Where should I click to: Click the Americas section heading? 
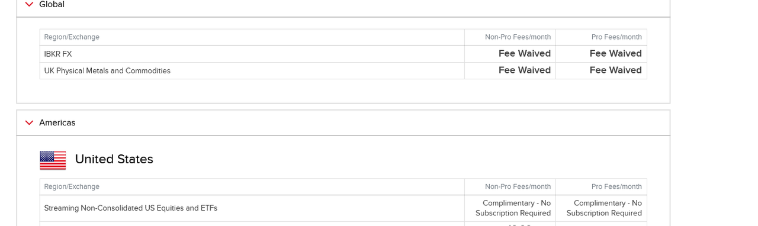pyautogui.click(x=57, y=122)
